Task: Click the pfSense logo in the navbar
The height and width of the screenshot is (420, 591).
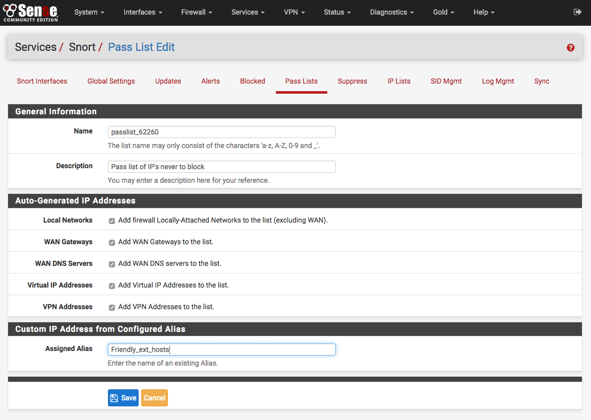Action: pos(30,12)
